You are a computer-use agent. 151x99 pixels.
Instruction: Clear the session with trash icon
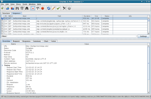tap(22, 8)
